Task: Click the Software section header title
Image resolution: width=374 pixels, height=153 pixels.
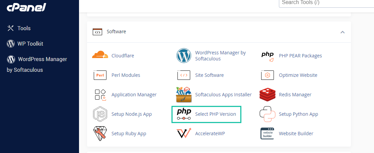Action: pyautogui.click(x=116, y=32)
